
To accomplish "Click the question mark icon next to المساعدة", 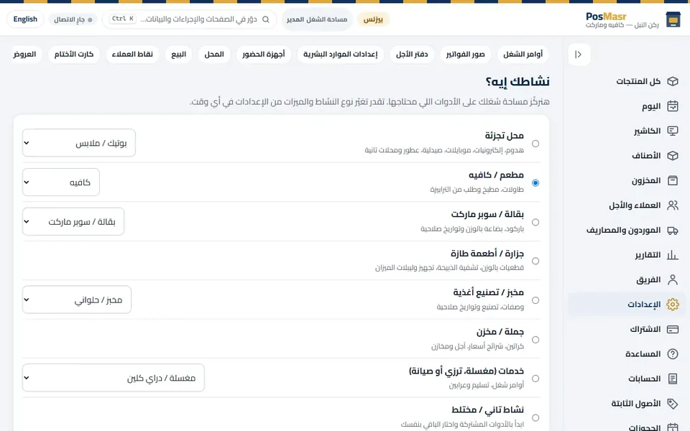I will (673, 354).
